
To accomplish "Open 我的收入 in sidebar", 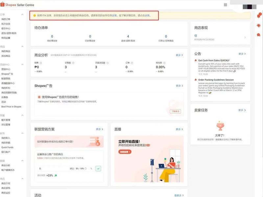I will pos(6,138).
